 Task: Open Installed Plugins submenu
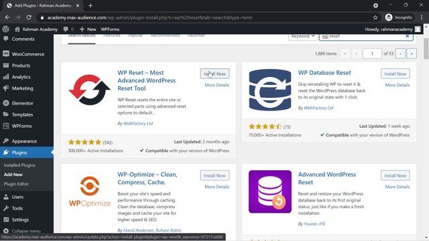pos(19,165)
